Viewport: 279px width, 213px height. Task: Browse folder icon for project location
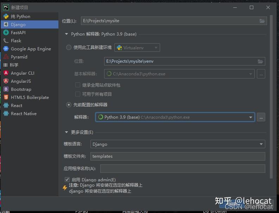click(262, 21)
